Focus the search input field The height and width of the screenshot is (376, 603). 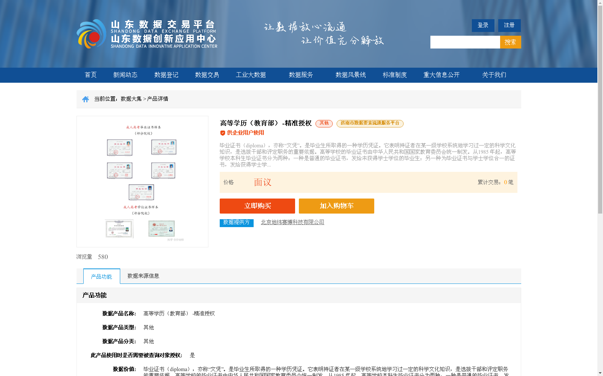pyautogui.click(x=465, y=42)
